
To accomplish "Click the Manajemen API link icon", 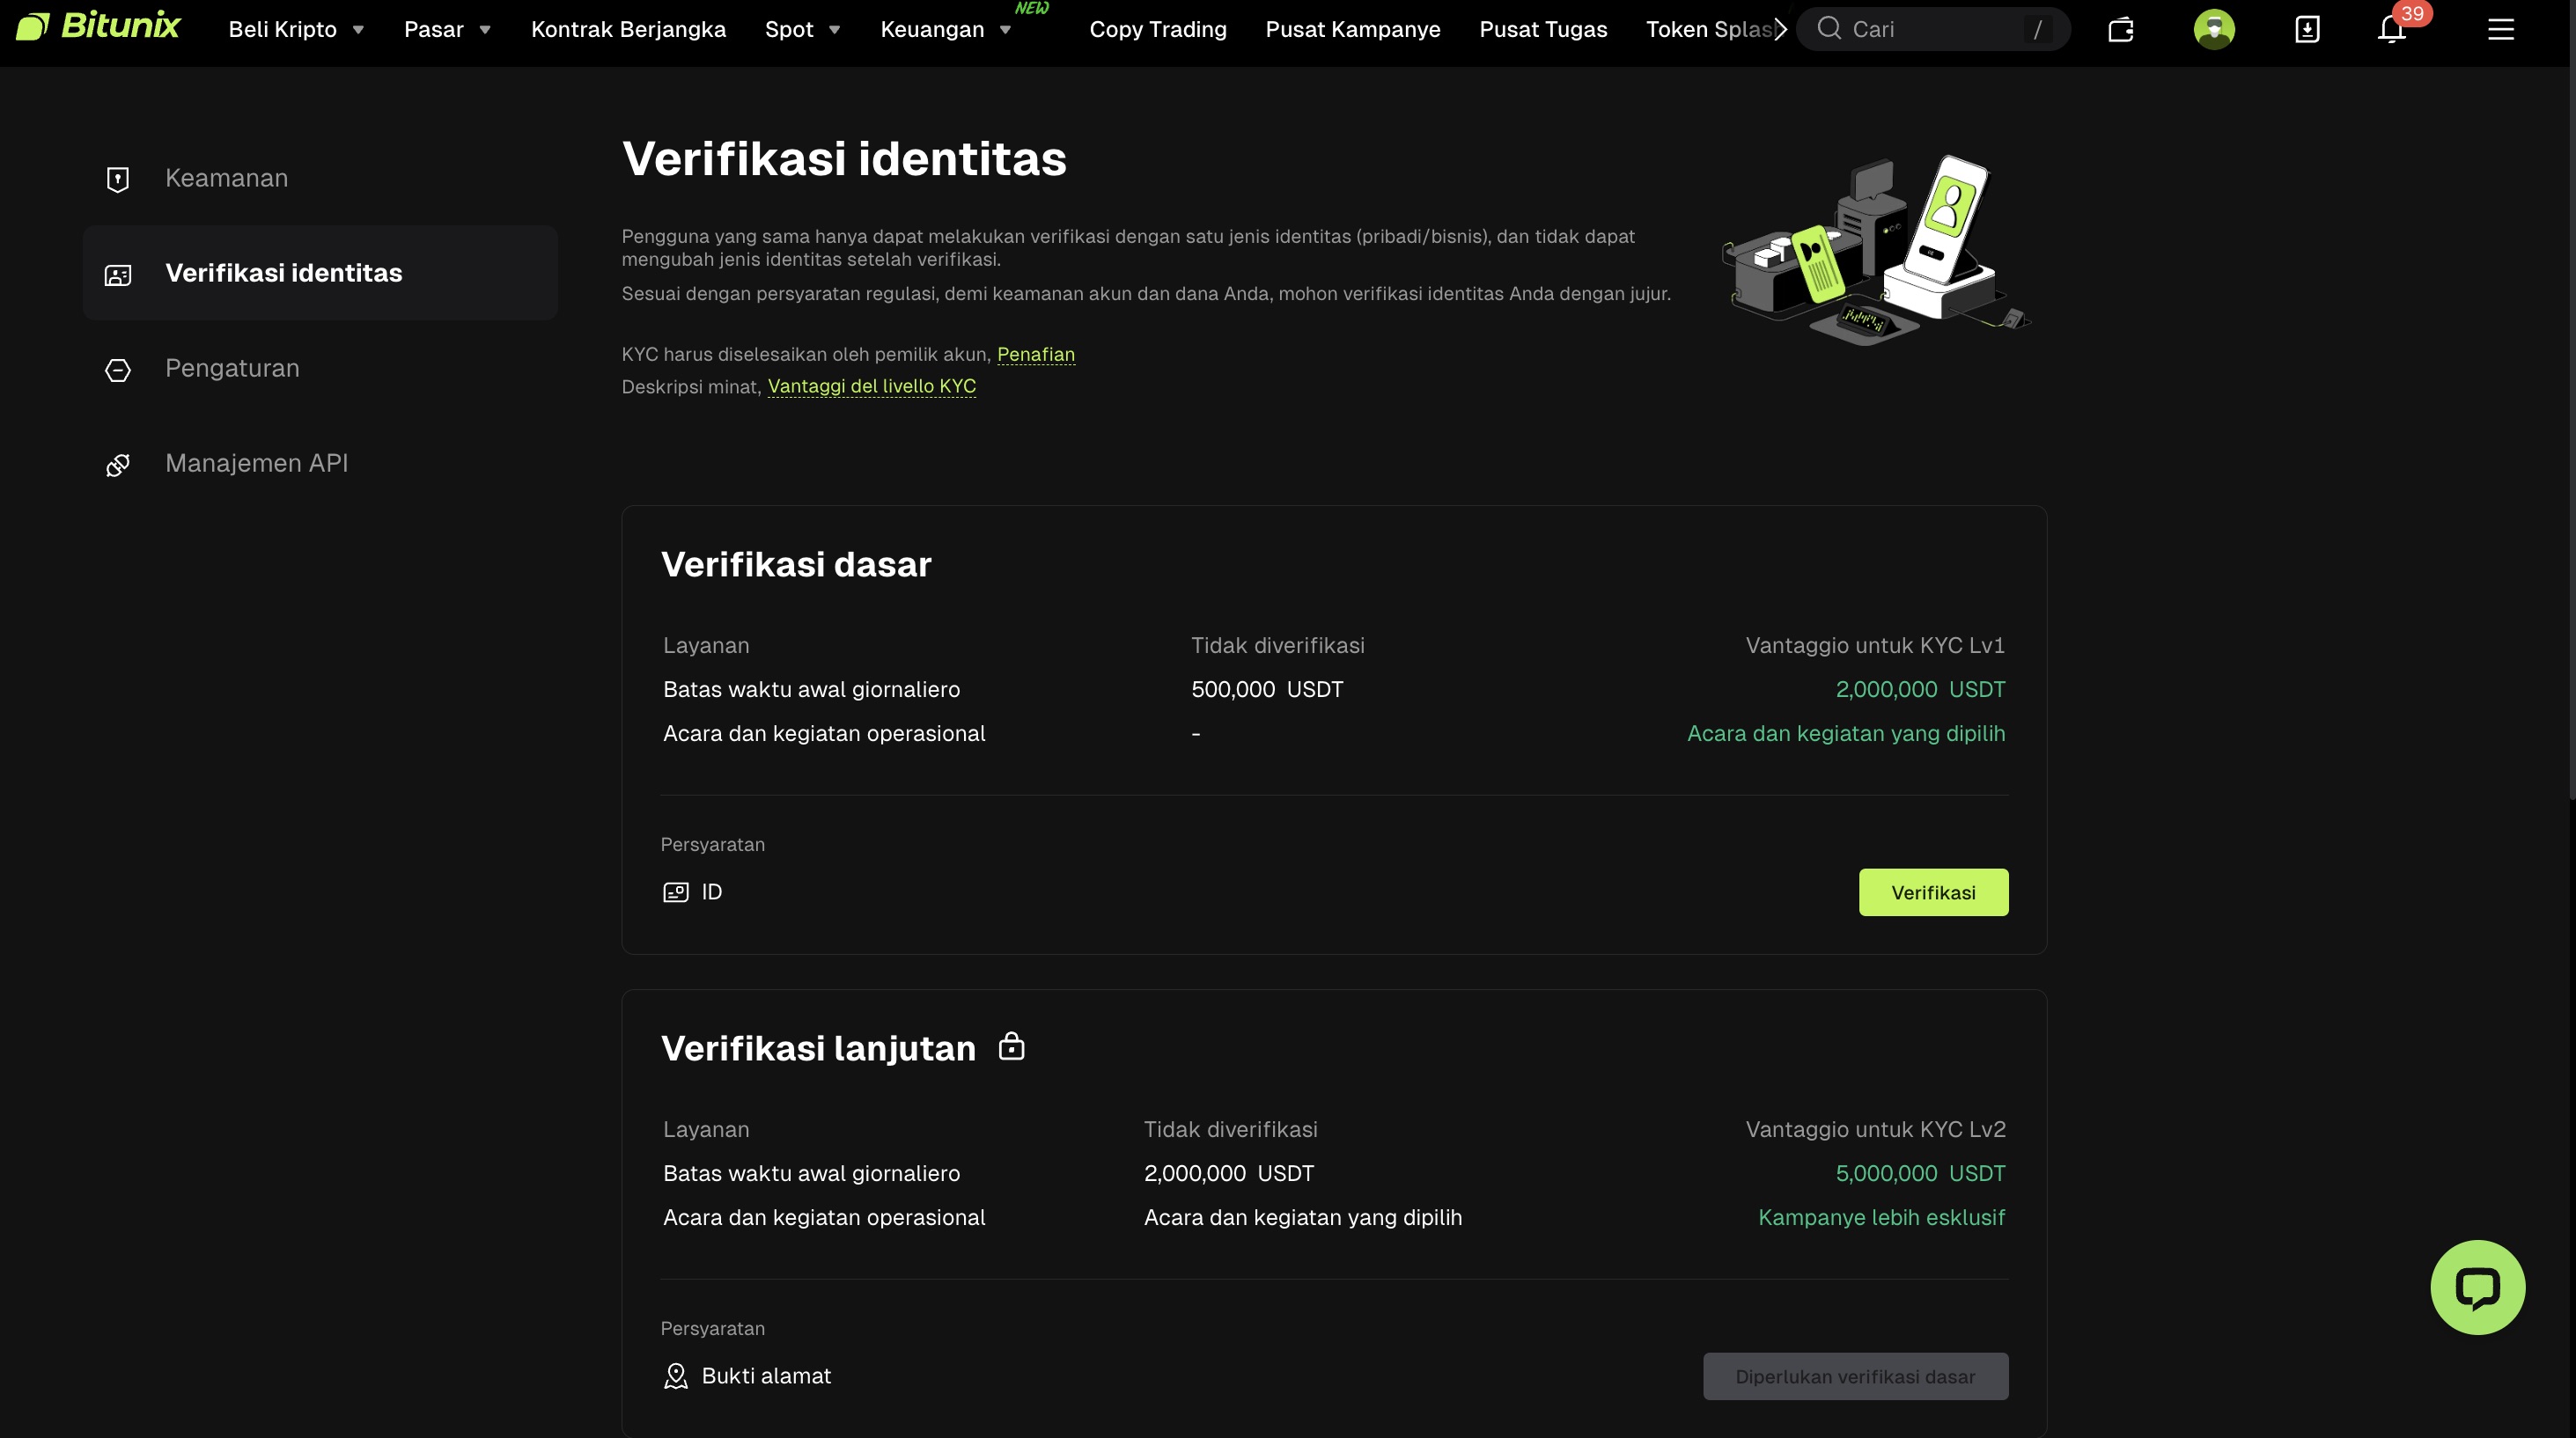I will point(118,464).
